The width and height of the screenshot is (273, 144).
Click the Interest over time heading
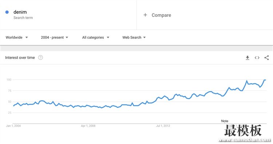click(x=20, y=58)
